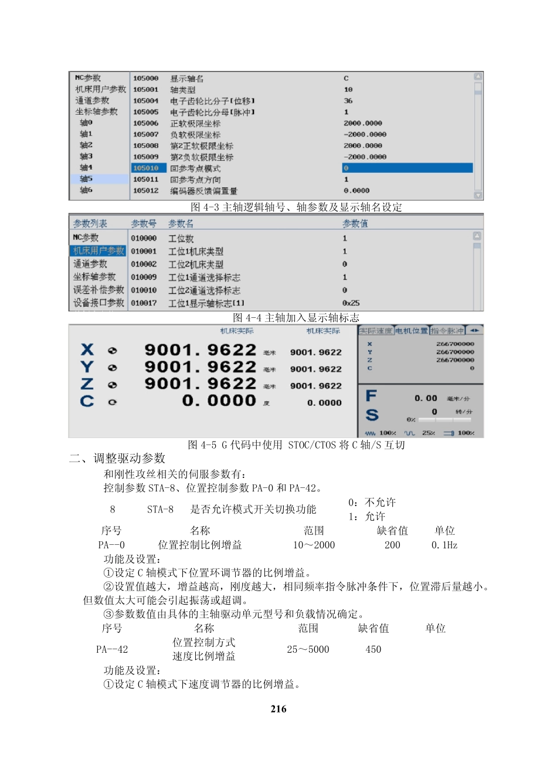557x763 pixels.
Task: Click the Z axis status indicator icon
Action: coord(113,385)
